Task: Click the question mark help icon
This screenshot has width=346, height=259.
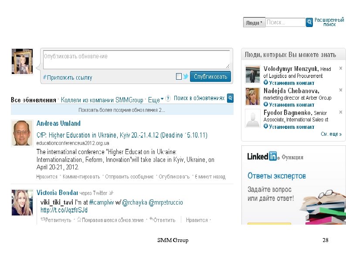Action: tap(168, 98)
